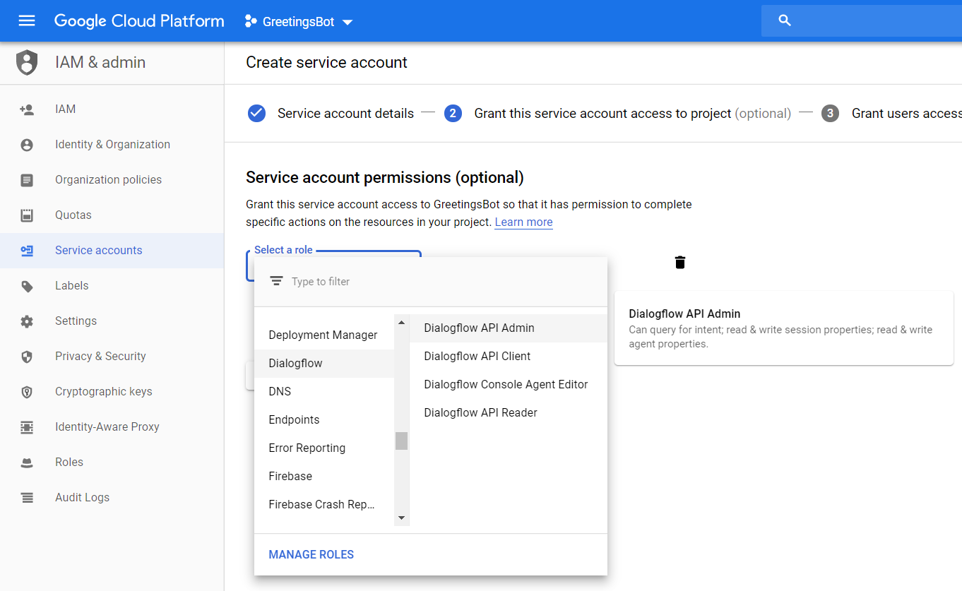Click the Learn more link

[523, 222]
